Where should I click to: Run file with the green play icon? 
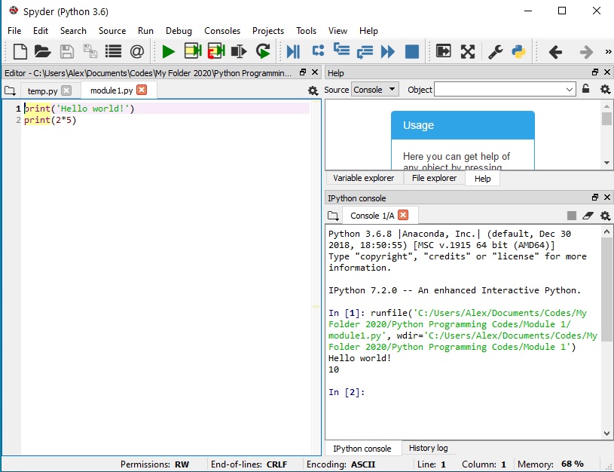click(x=169, y=51)
